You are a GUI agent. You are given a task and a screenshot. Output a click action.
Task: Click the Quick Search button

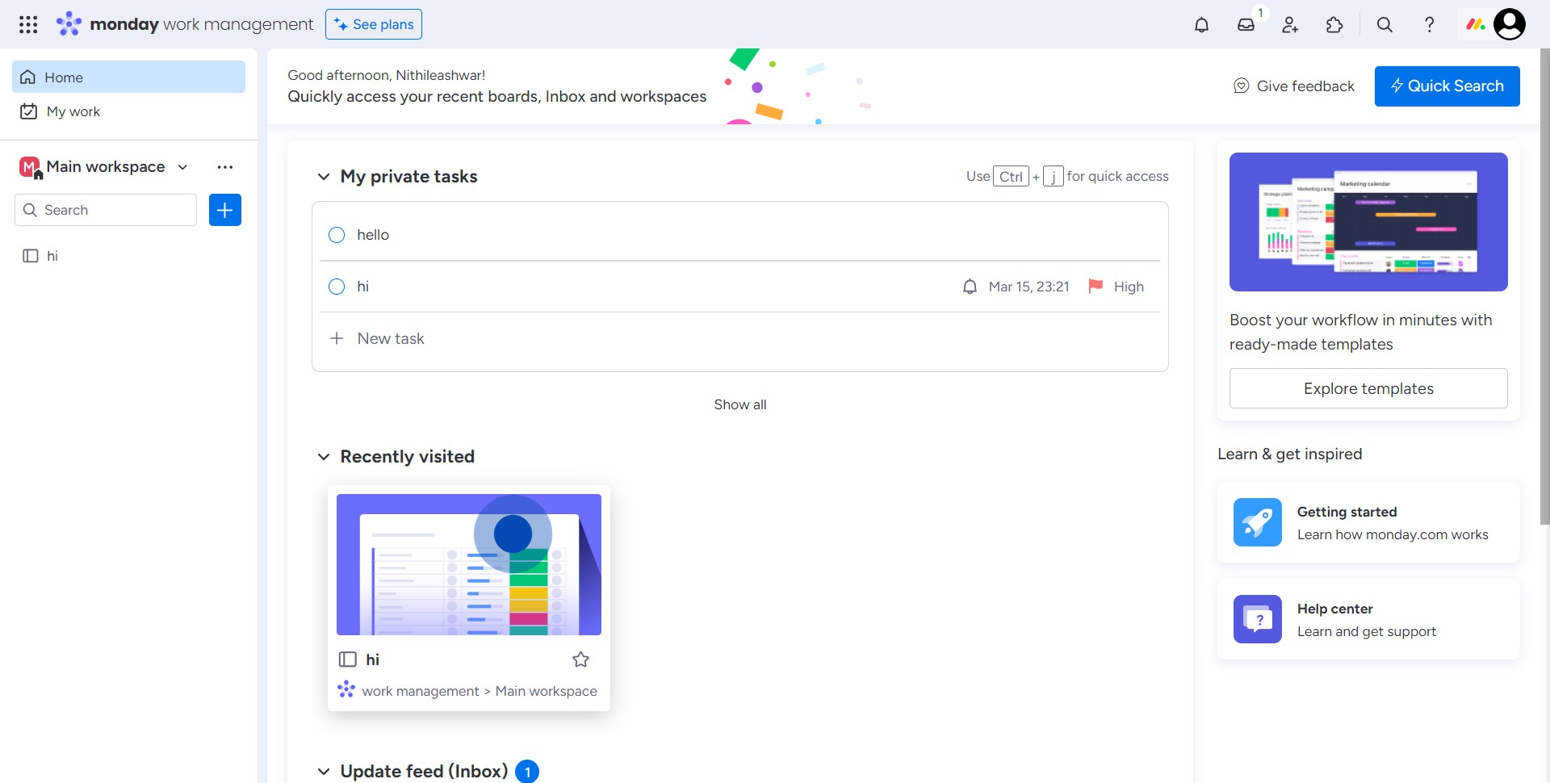tap(1447, 86)
